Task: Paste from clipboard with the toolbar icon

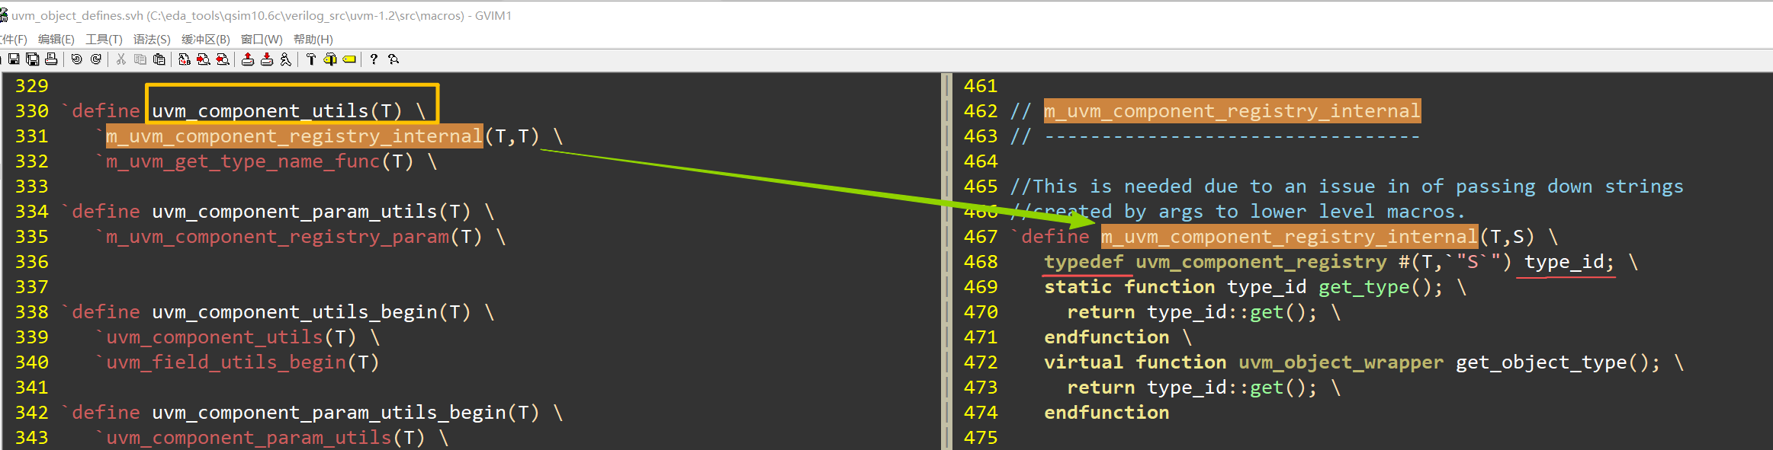Action: pos(159,59)
